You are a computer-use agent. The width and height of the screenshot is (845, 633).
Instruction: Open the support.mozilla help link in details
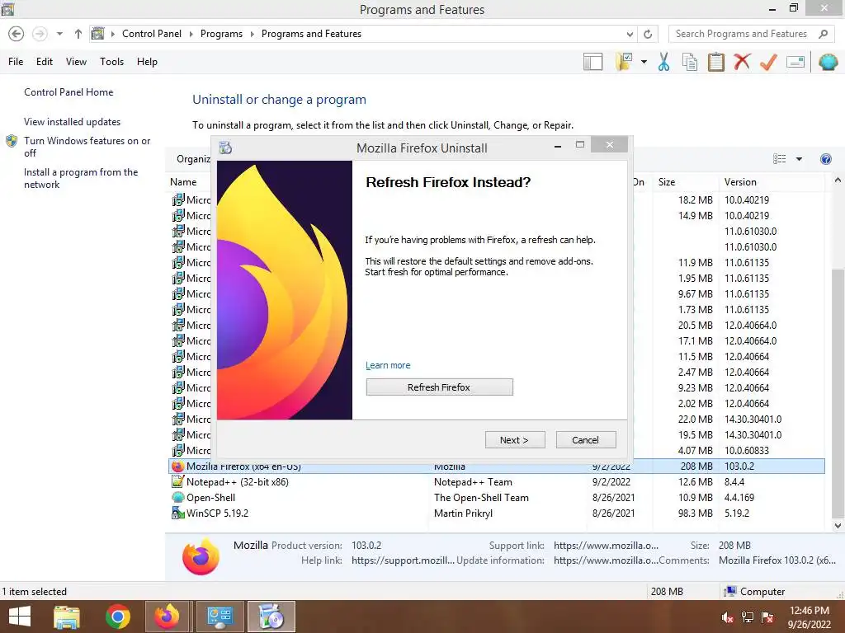pos(403,560)
